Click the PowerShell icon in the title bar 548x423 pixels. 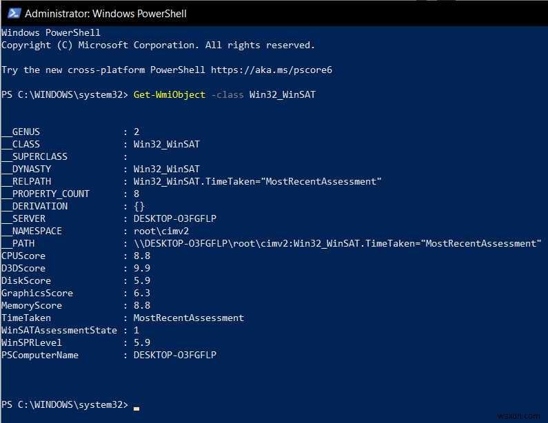(11, 13)
